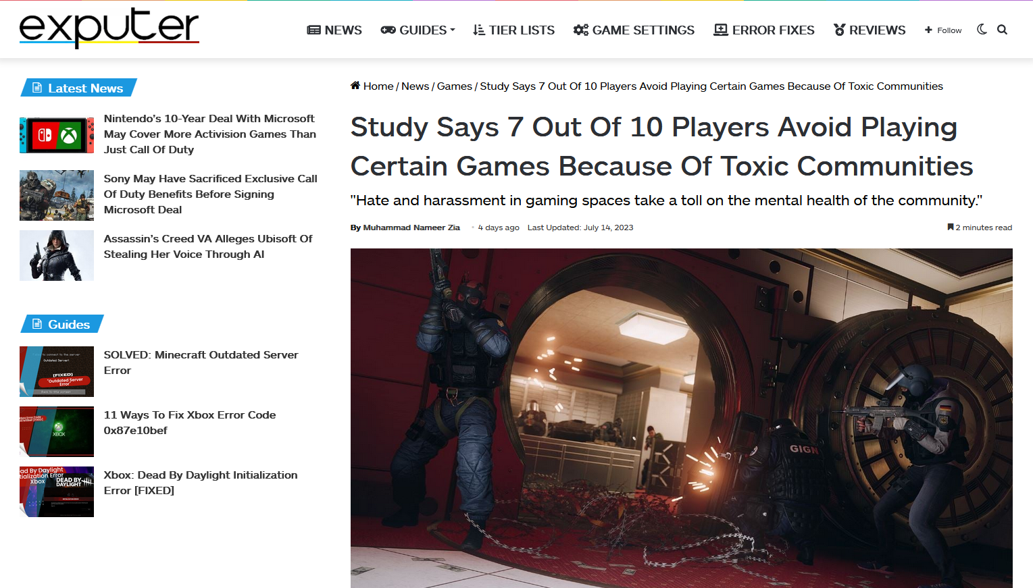Click the hate and harassment quote subtitle
The width and height of the screenshot is (1033, 588).
(x=666, y=201)
